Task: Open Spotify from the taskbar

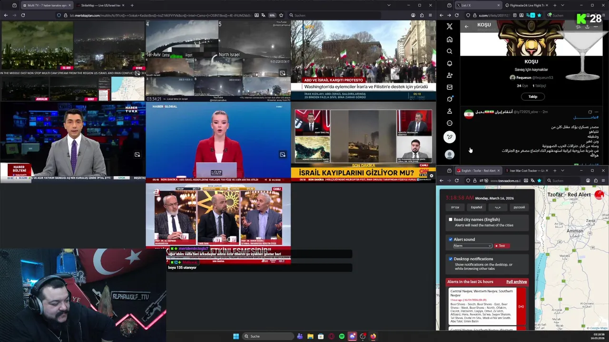Action: coord(342,336)
